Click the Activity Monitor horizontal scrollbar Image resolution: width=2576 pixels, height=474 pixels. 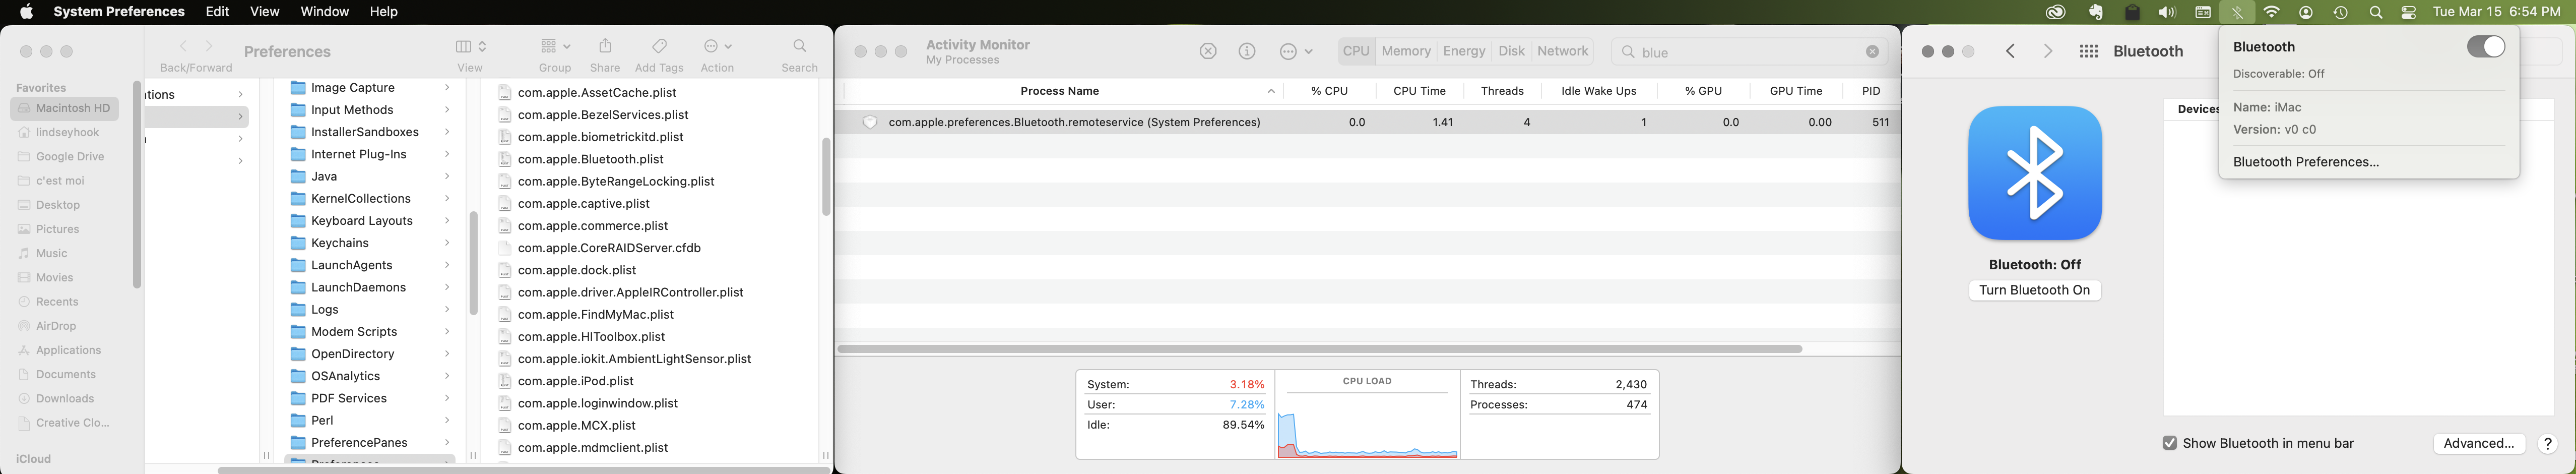pyautogui.click(x=1319, y=349)
